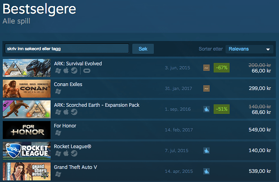Click the -67% discount badge for ARK
This screenshot has height=182, width=279.
pos(222,68)
